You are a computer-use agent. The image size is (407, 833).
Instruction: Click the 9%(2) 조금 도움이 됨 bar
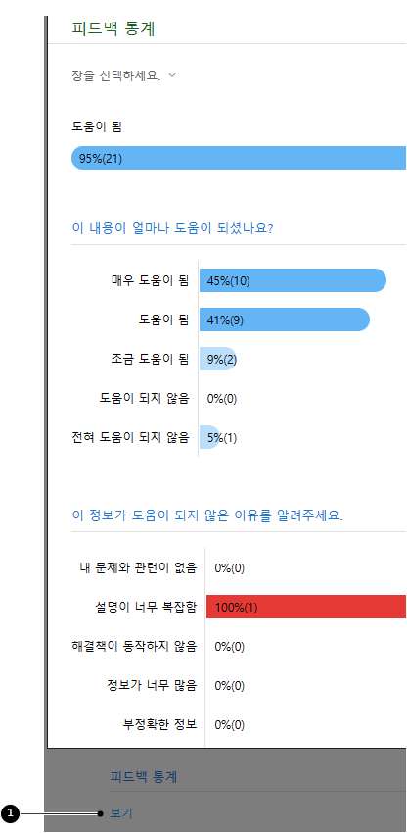(x=218, y=359)
